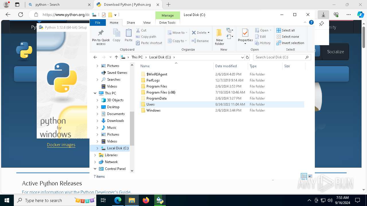This screenshot has height=206, width=367.
Task: Select Control Panel in navigation pane
Action: click(115, 169)
